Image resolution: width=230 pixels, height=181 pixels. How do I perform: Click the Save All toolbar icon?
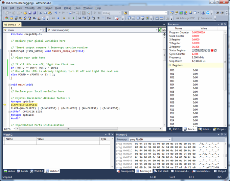tap(34, 13)
